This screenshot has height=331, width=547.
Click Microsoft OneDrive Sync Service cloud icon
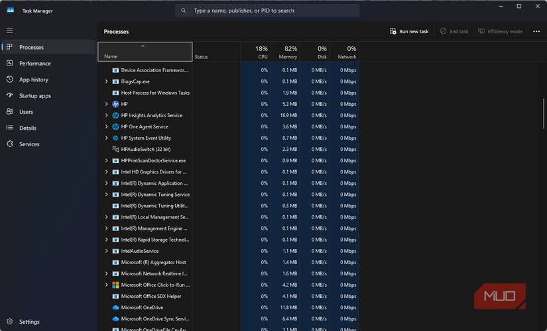[115, 319]
